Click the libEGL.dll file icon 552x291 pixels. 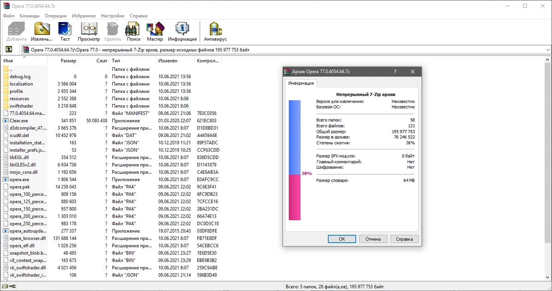pos(6,157)
